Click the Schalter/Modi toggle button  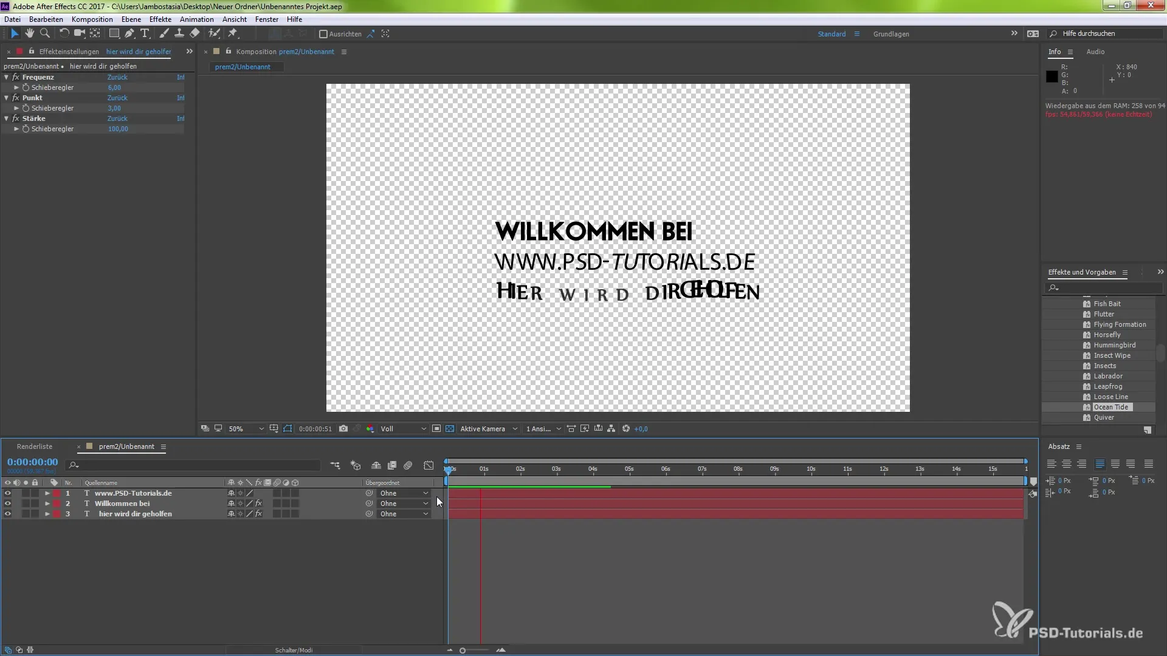pyautogui.click(x=294, y=650)
